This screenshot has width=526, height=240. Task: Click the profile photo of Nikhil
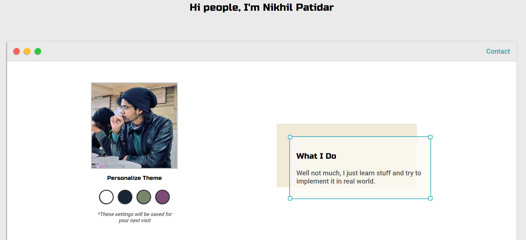134,126
